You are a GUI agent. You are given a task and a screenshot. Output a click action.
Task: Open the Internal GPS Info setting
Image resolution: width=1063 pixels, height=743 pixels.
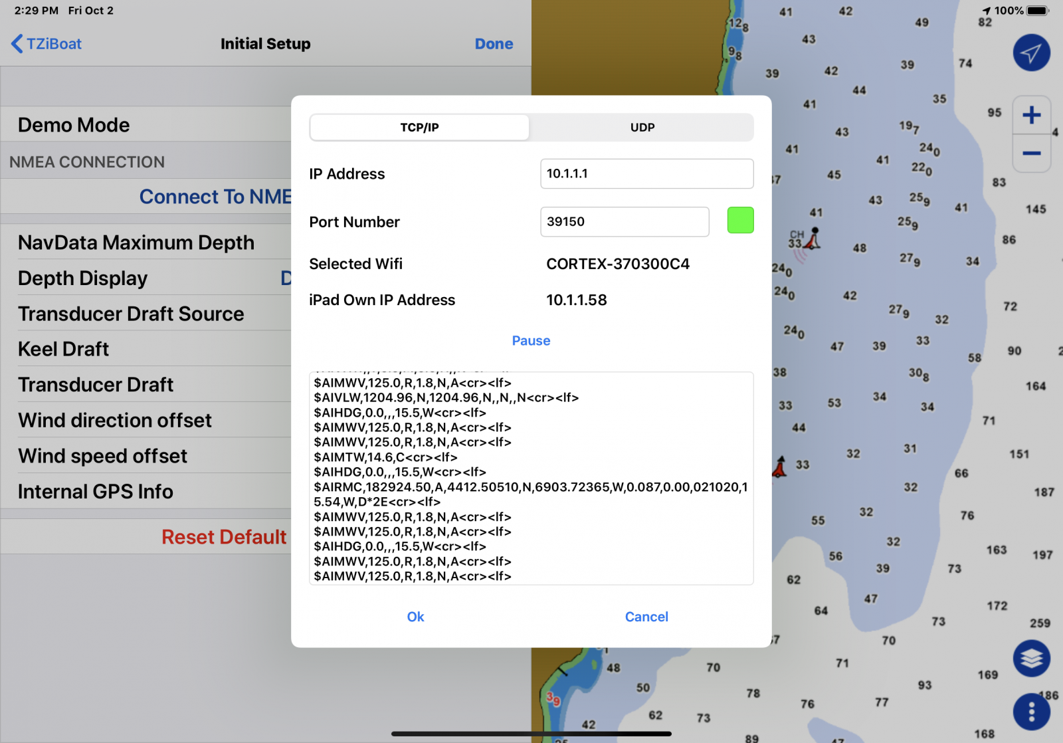[96, 492]
